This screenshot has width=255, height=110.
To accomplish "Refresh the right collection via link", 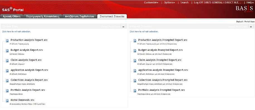I will (144, 32).
